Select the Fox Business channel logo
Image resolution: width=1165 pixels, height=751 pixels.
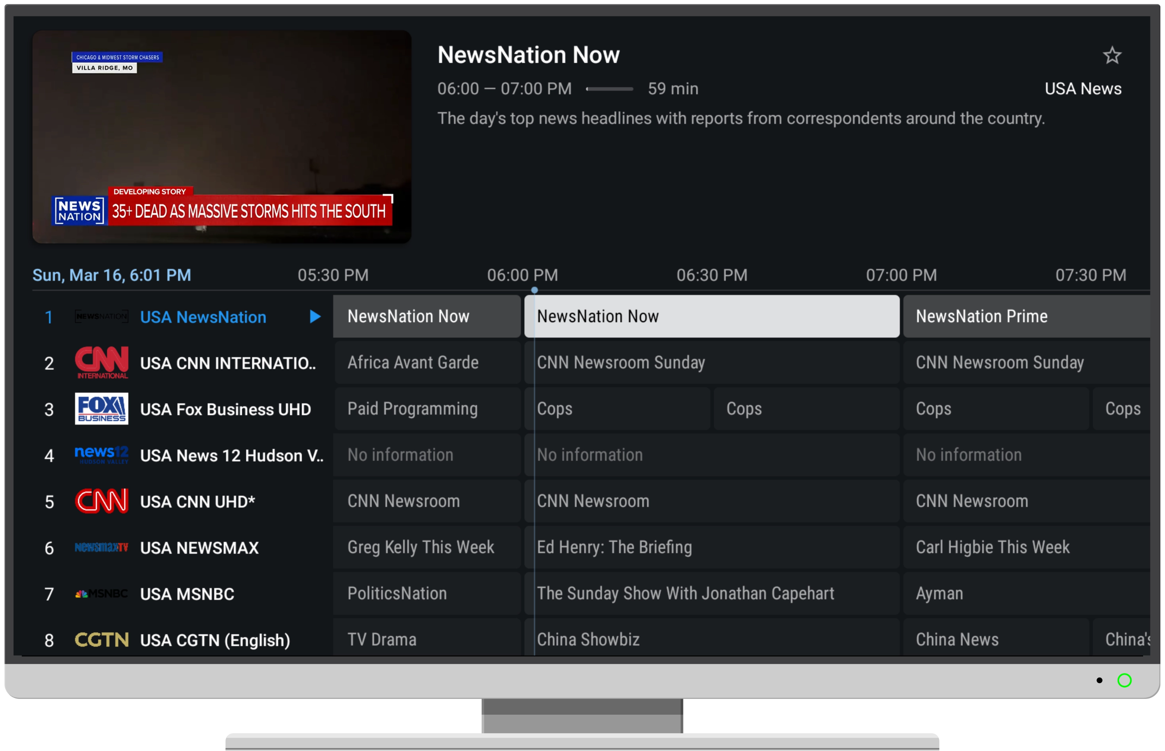click(x=102, y=409)
